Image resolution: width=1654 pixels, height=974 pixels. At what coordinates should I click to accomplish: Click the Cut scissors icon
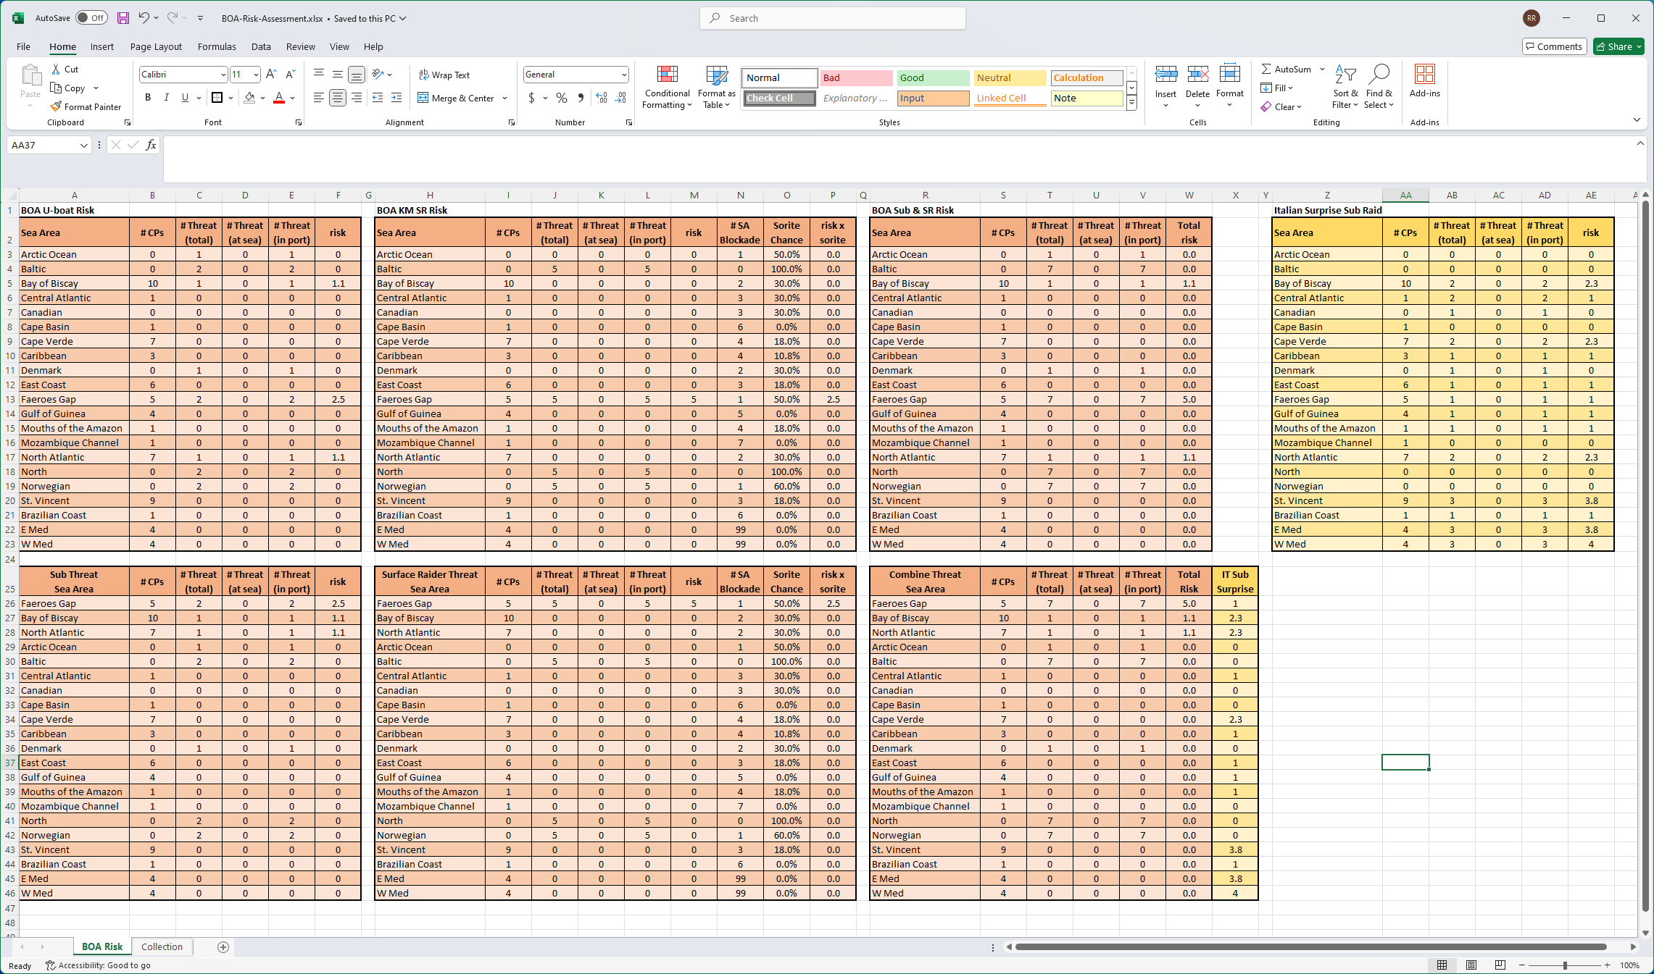point(56,69)
